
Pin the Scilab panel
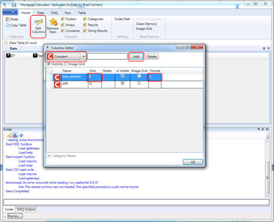coord(262,129)
